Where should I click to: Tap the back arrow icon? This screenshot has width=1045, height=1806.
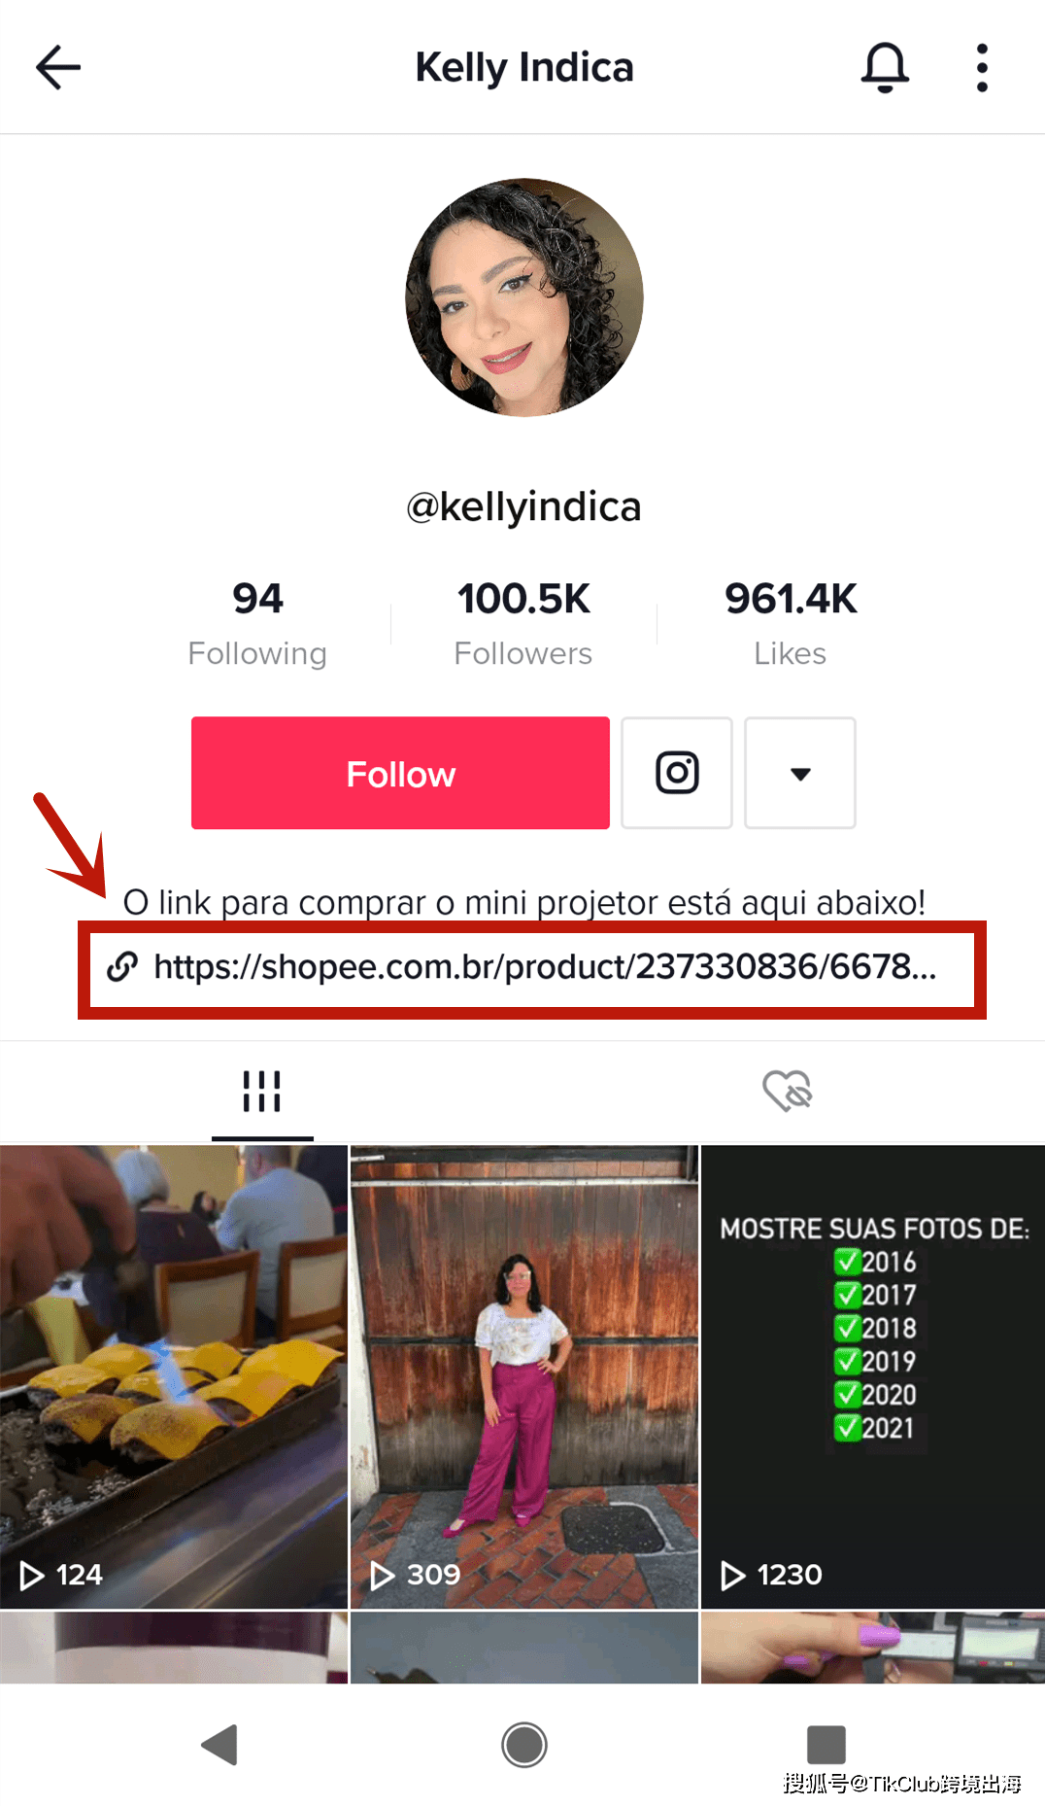[x=58, y=67]
